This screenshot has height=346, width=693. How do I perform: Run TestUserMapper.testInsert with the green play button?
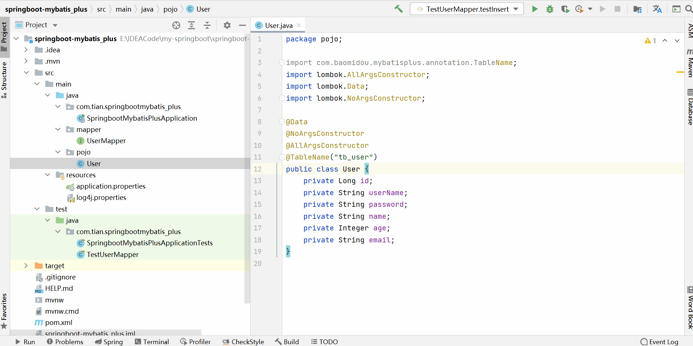point(534,9)
